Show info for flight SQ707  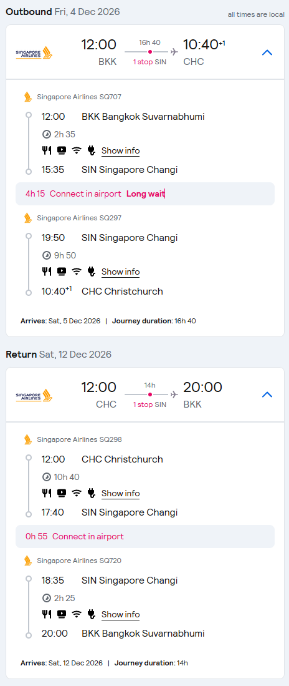120,151
